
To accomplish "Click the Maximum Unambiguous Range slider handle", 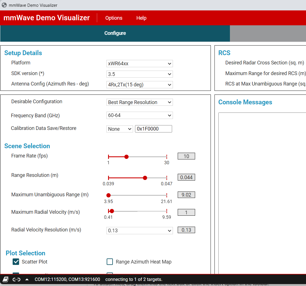I will click(x=109, y=195).
